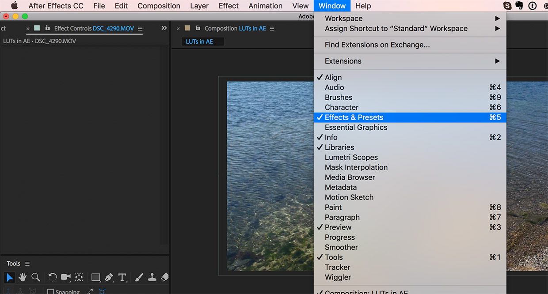Show the Smoother panel
This screenshot has width=548, height=294.
[x=410, y=247]
